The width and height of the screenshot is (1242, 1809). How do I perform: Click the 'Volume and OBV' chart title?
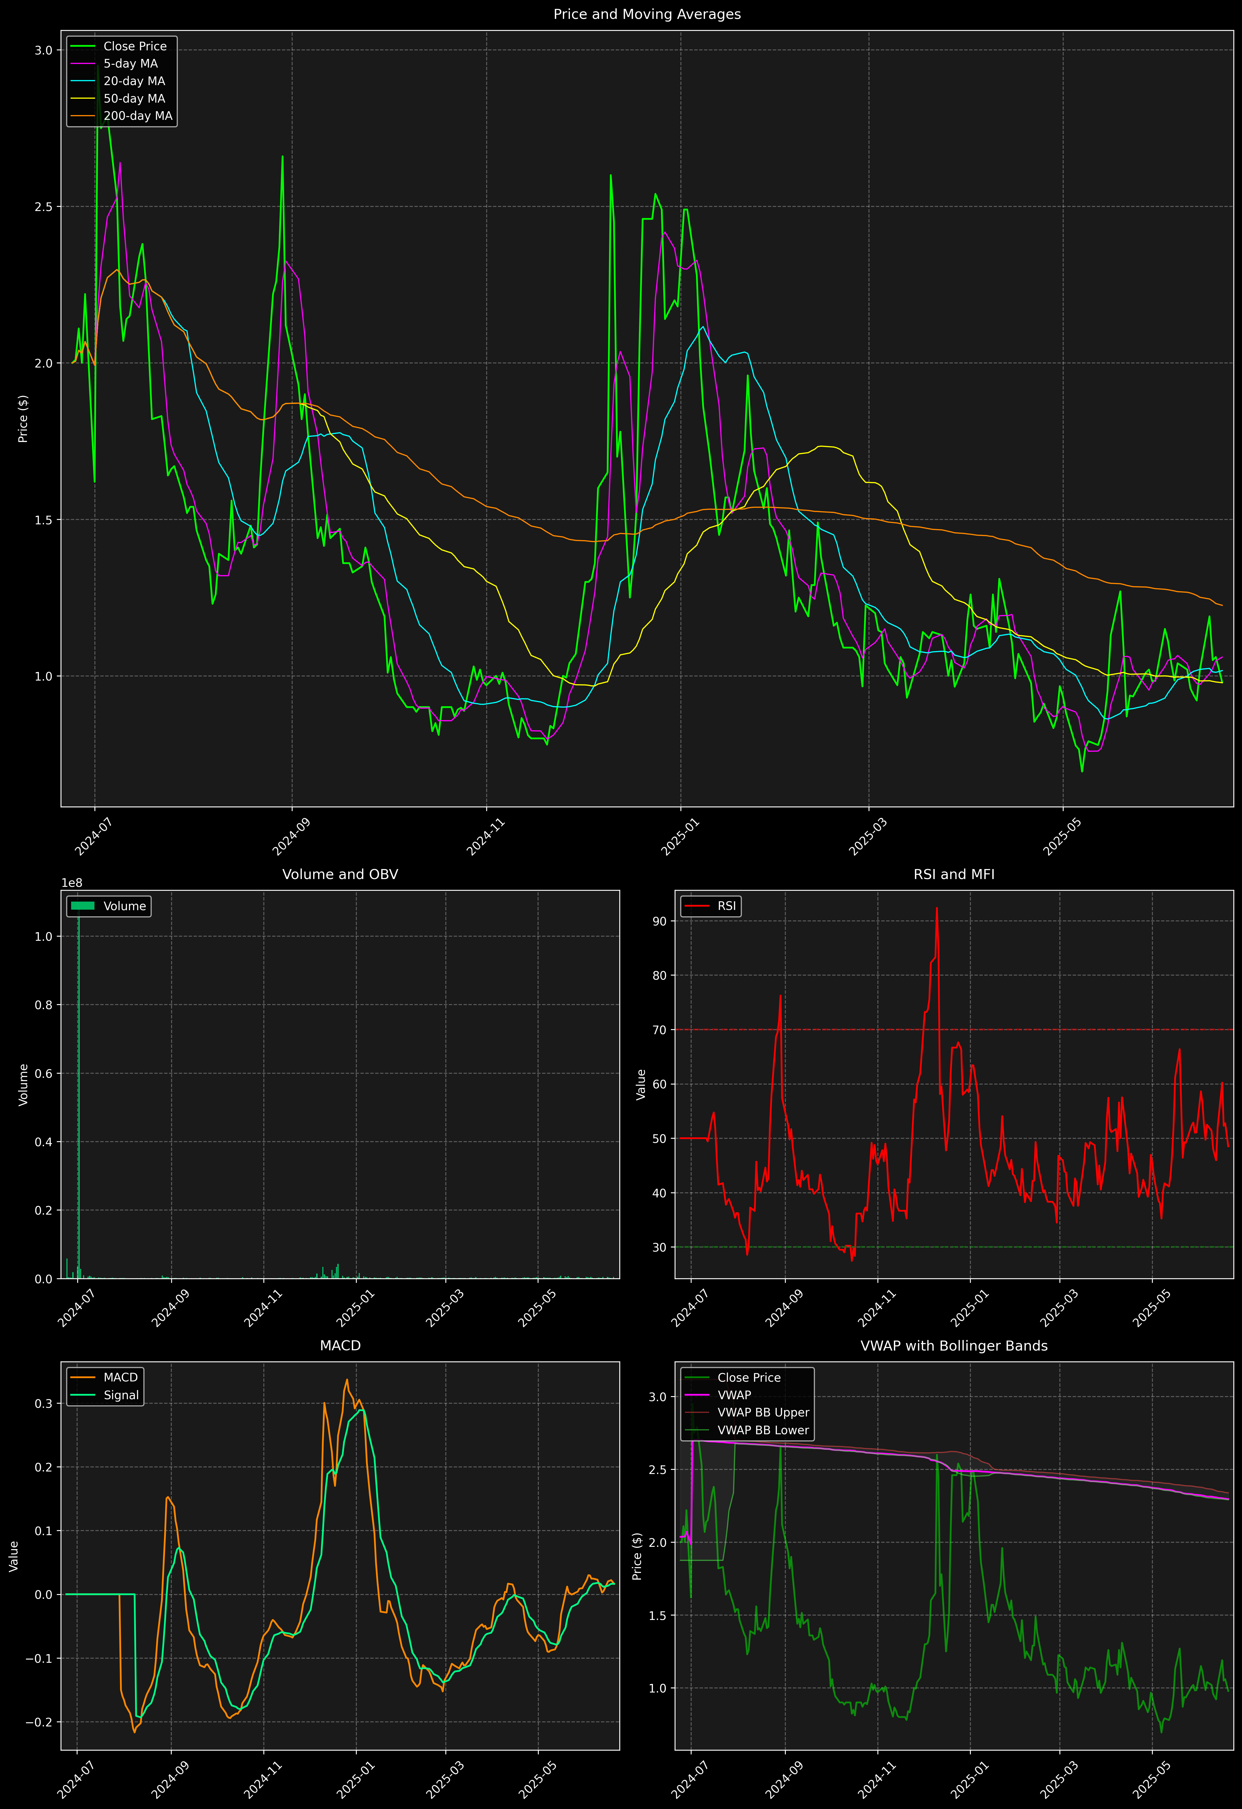[340, 874]
